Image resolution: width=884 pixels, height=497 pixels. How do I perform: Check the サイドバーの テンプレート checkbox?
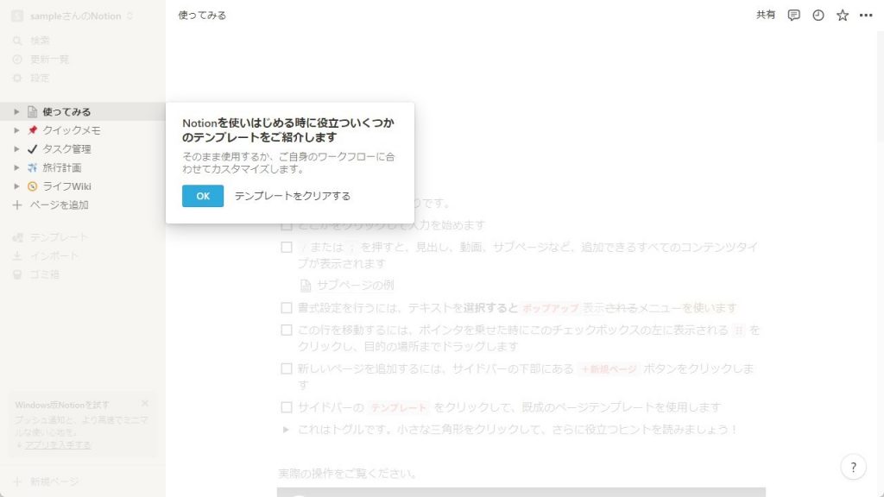click(x=287, y=407)
